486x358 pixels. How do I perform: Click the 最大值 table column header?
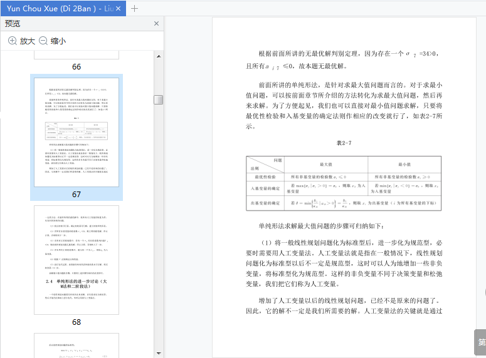(326, 165)
